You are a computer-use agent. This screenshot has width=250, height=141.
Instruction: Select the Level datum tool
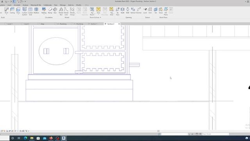click(x=145, y=11)
